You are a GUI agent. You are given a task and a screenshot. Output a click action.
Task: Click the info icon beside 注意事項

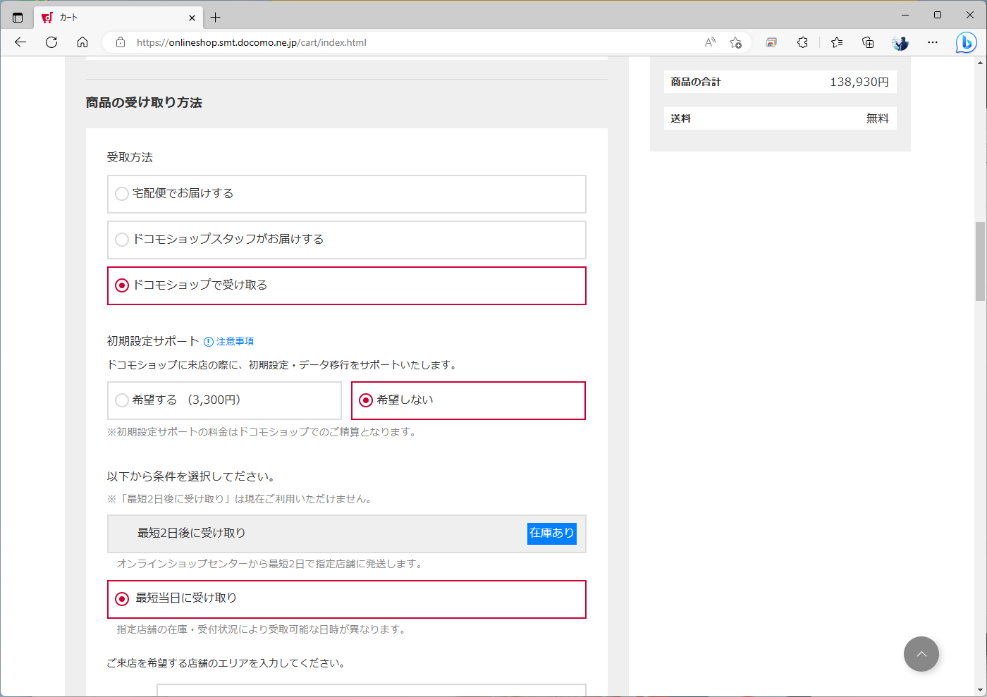(x=209, y=342)
